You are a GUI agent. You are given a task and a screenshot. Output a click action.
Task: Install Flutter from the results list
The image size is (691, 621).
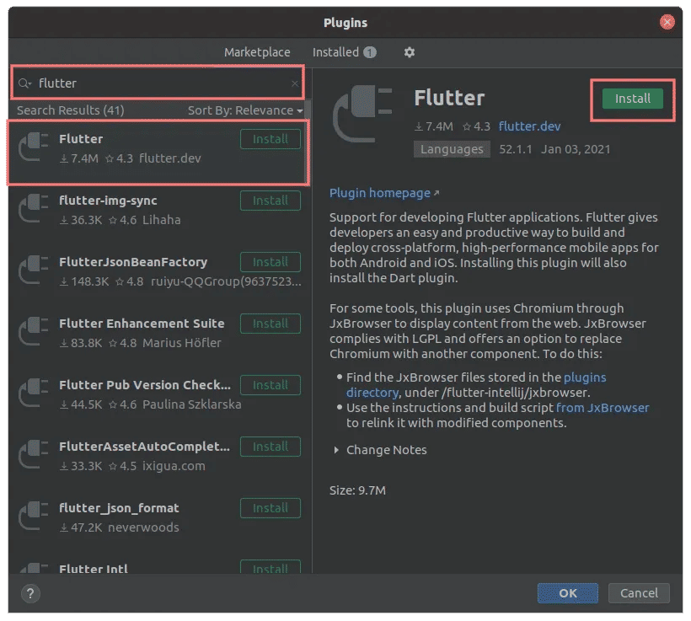pos(271,139)
